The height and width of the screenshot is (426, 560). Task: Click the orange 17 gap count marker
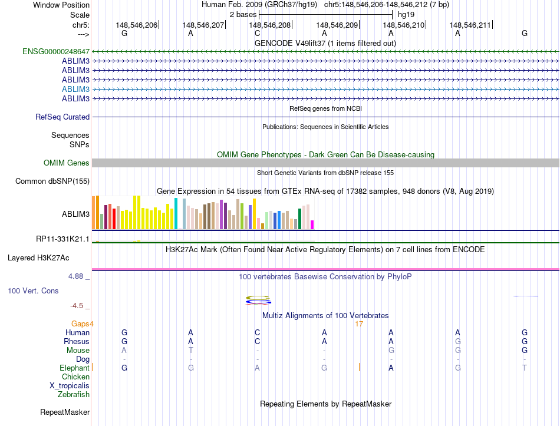pyautogui.click(x=359, y=324)
